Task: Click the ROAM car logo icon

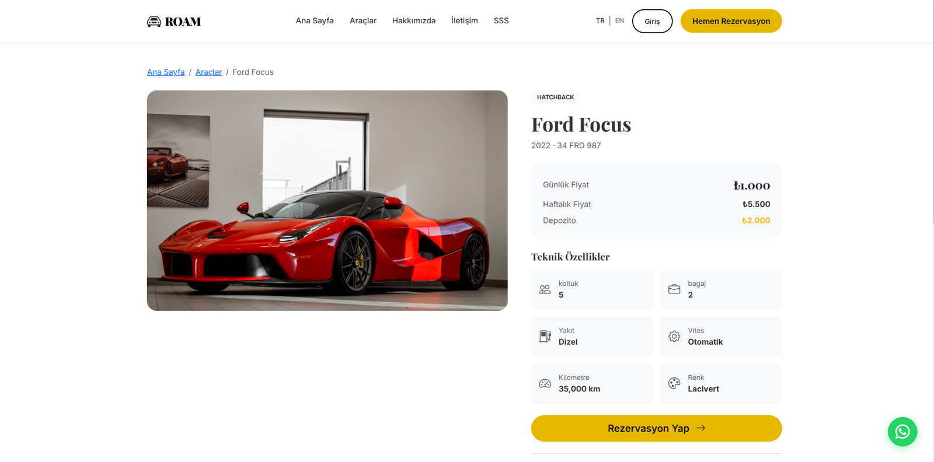Action: 154,22
